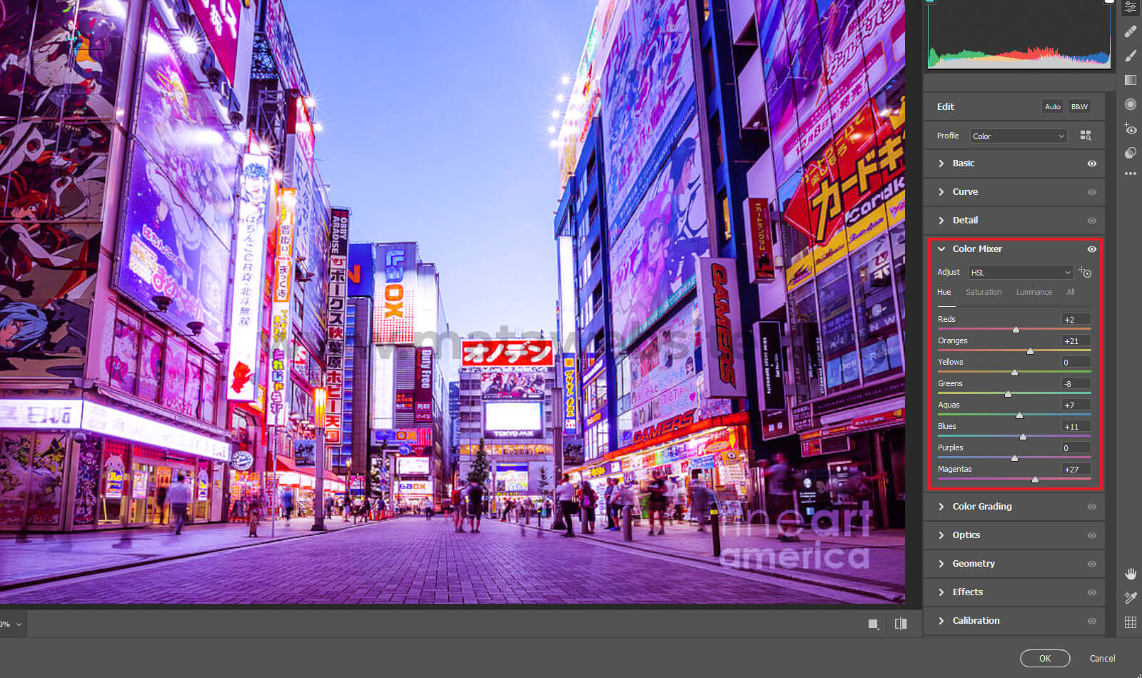Select the Hand tool

1131,574
